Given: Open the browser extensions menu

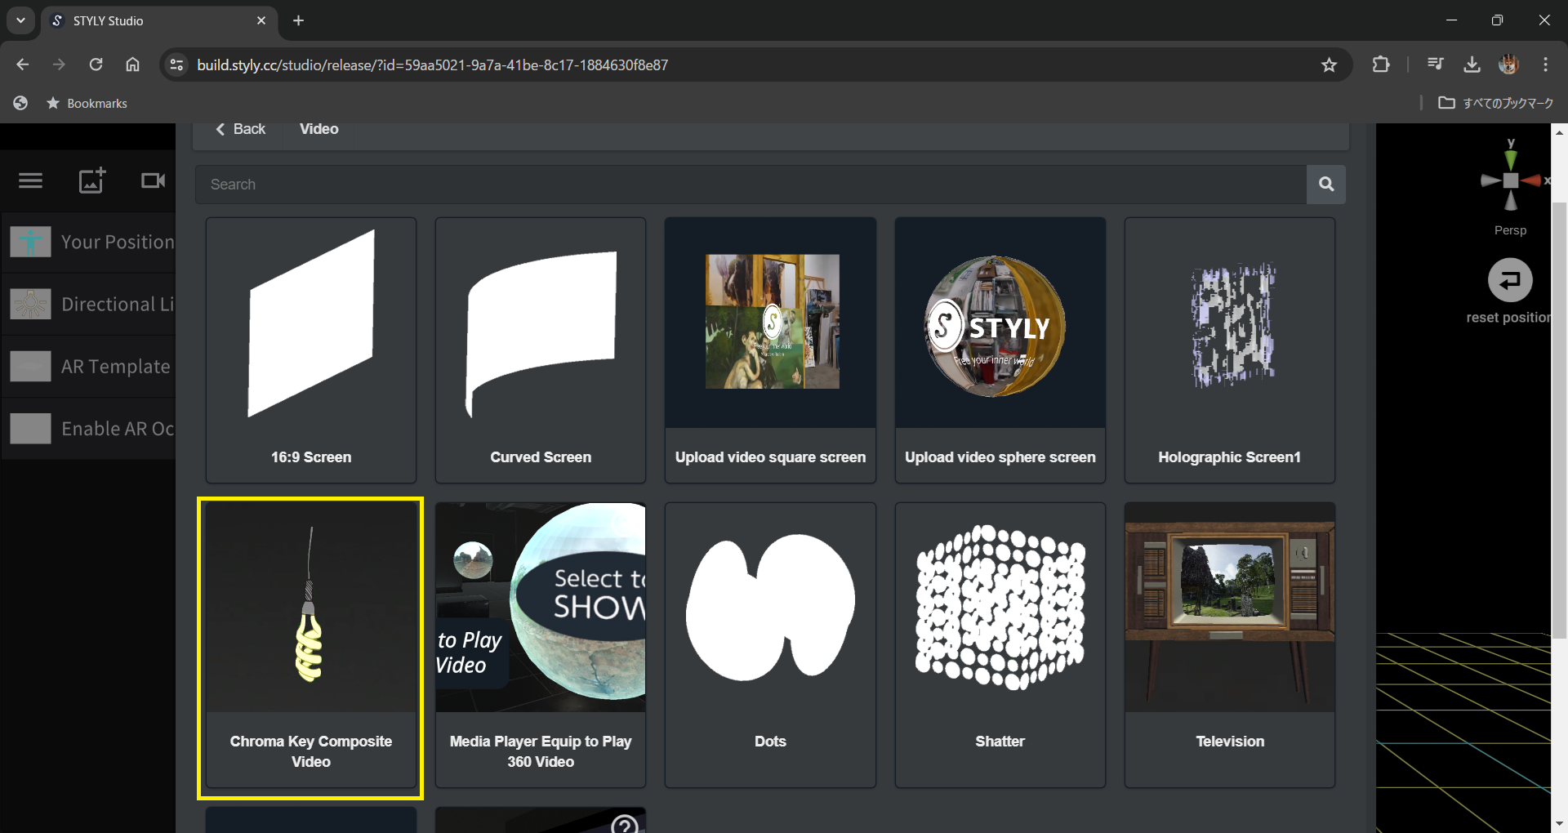Looking at the screenshot, I should pos(1381,65).
